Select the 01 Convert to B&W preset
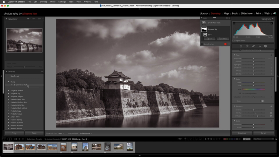This screenshot has height=157, width=279. coord(21,85)
